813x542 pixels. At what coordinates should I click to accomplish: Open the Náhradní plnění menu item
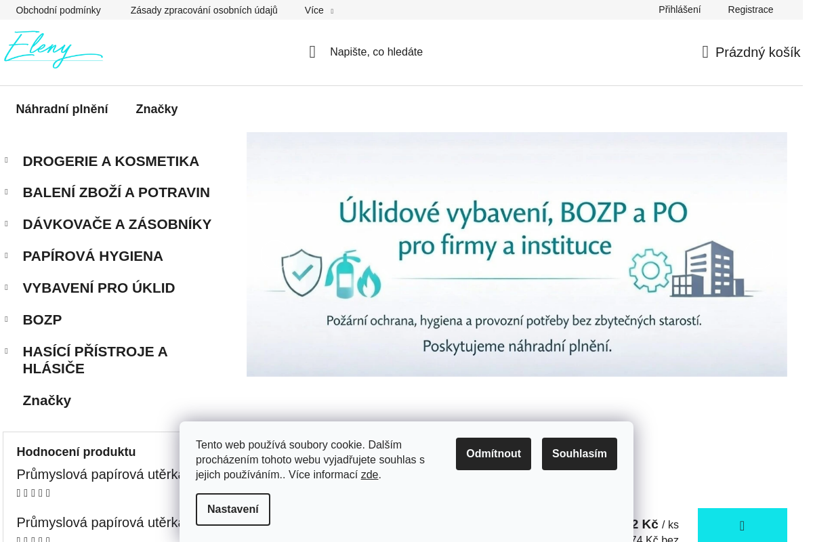click(x=62, y=109)
